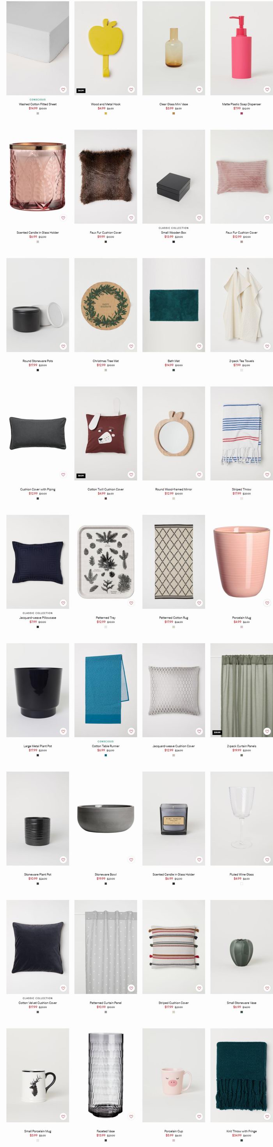Favorite the Wood and Metal Hook heart icon
Screen dimensions: 273x1147
click(131, 89)
